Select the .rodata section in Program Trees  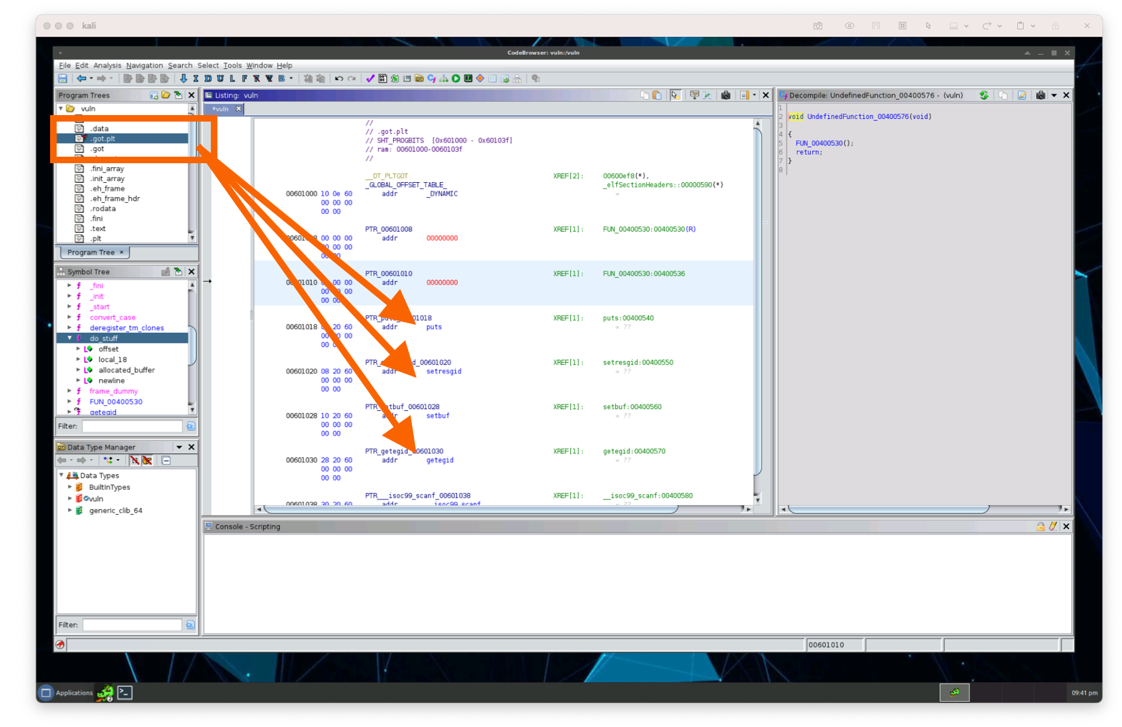(x=103, y=209)
